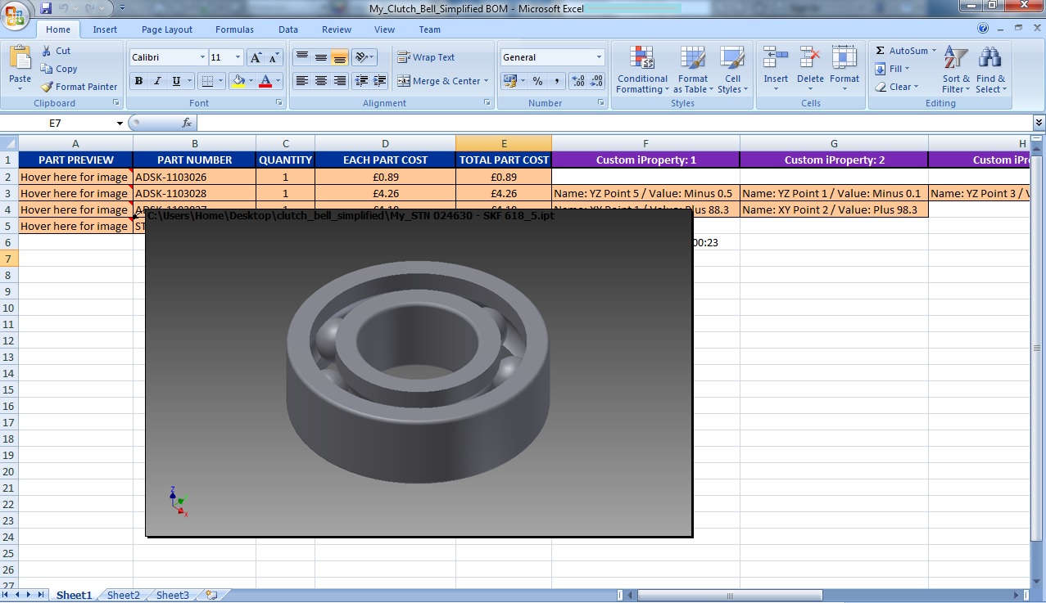This screenshot has width=1046, height=603.
Task: Decrease font size with Shrink Font icon
Action: coord(274,57)
